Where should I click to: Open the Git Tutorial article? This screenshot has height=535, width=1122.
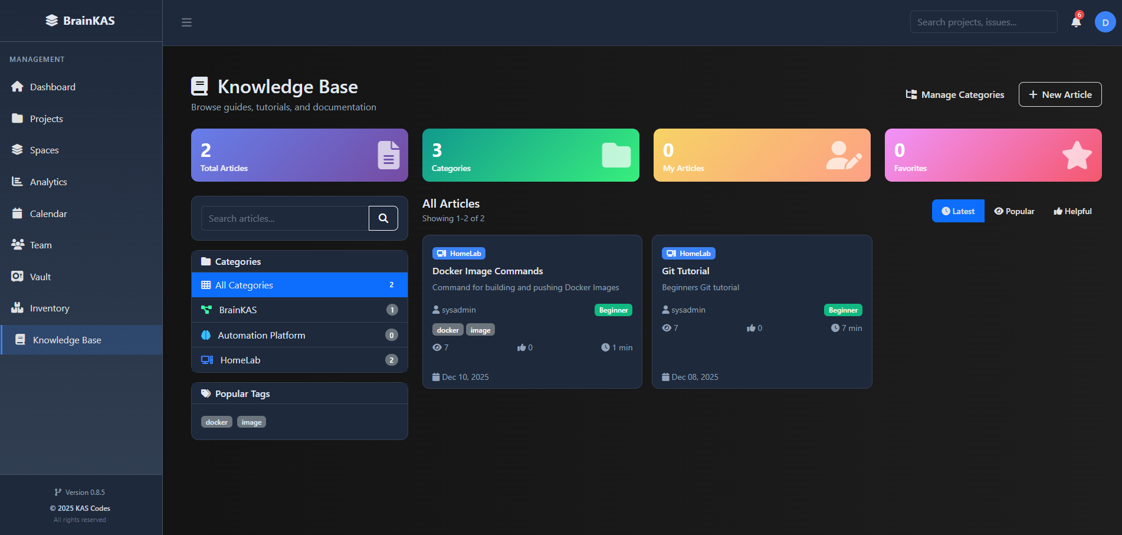(x=685, y=271)
